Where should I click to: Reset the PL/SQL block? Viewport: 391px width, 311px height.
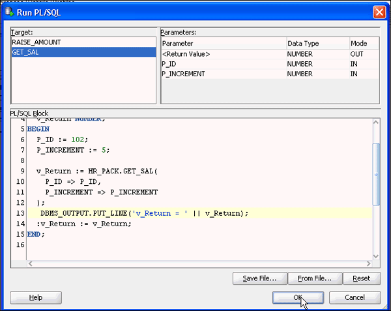[362, 278]
